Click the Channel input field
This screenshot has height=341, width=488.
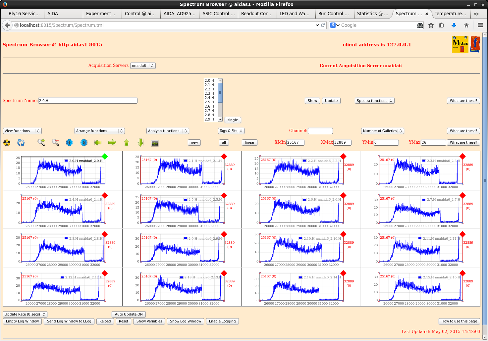[x=320, y=131]
